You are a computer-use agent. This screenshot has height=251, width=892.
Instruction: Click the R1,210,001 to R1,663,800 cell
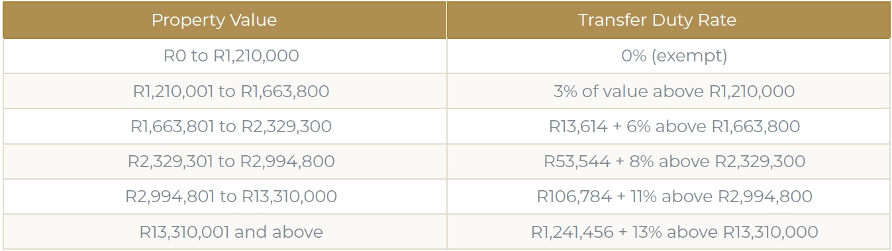tap(224, 91)
